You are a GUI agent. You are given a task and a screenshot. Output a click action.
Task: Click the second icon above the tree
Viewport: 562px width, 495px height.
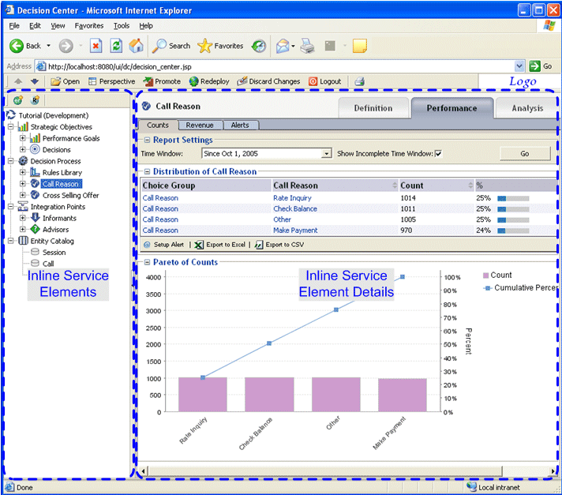click(35, 100)
